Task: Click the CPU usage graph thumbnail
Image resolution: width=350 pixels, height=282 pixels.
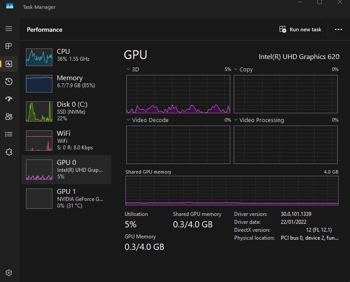Action: coord(39,57)
